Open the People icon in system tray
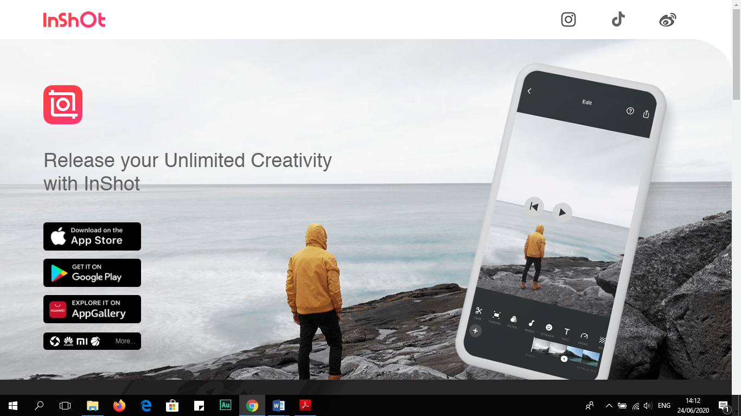Screen dimensions: 741x416 (590, 406)
